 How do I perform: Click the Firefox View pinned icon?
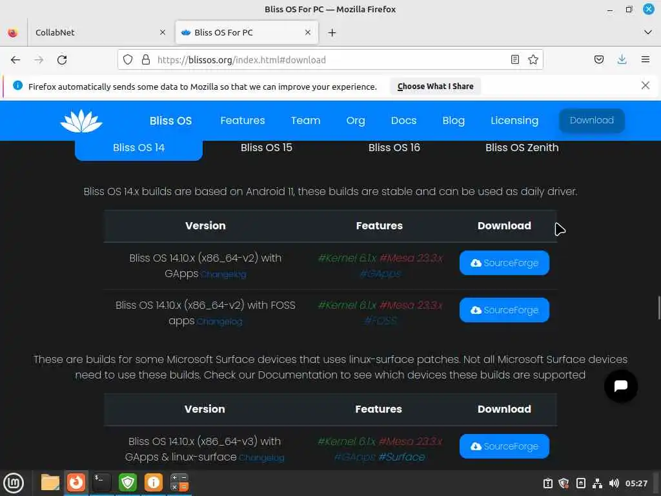[x=13, y=32]
